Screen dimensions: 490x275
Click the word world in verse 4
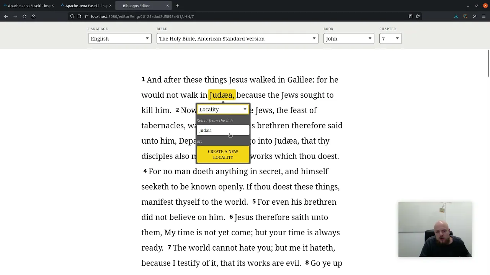click(x=236, y=202)
